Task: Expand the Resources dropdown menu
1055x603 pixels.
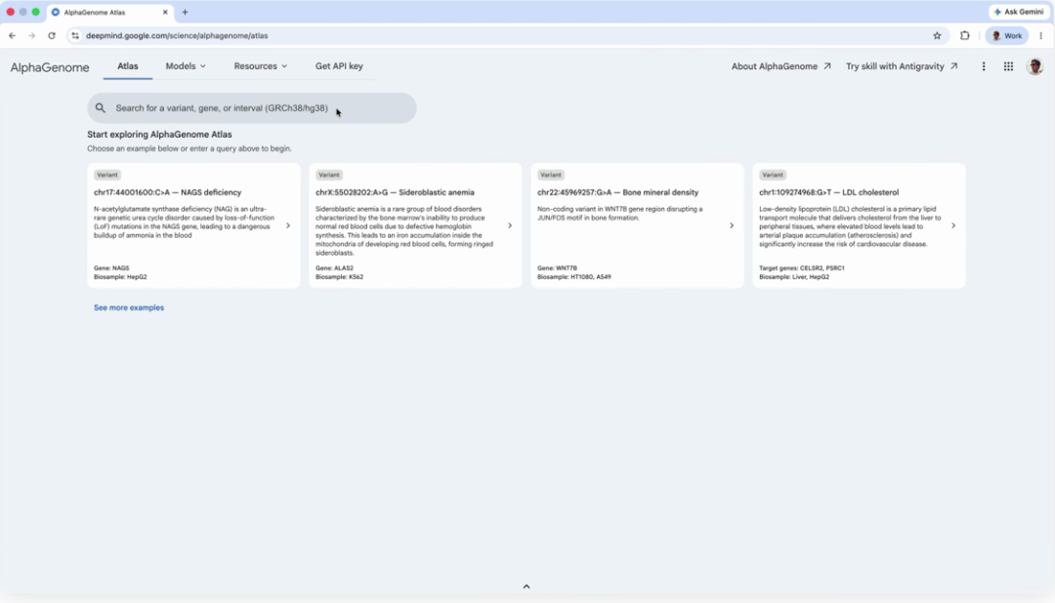Action: tap(261, 66)
